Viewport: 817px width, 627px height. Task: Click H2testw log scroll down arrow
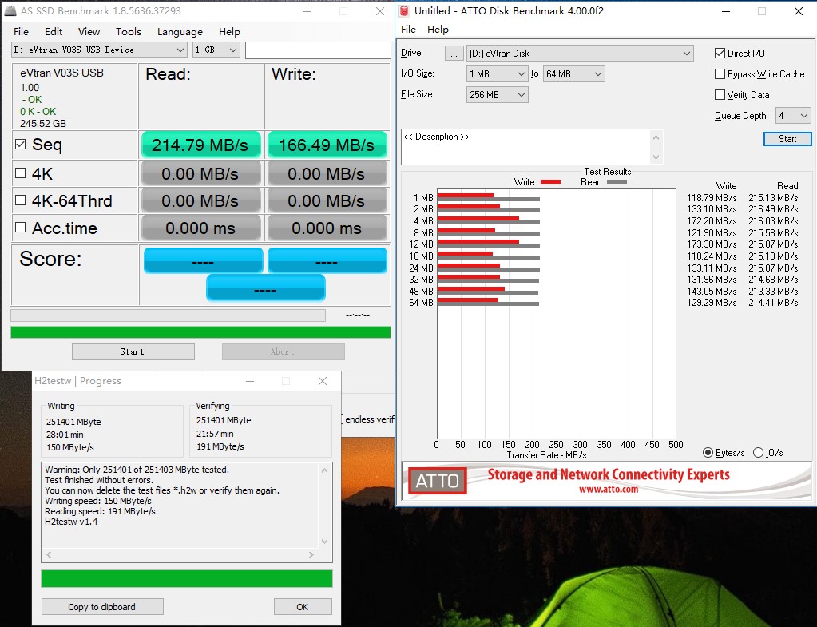pos(324,541)
